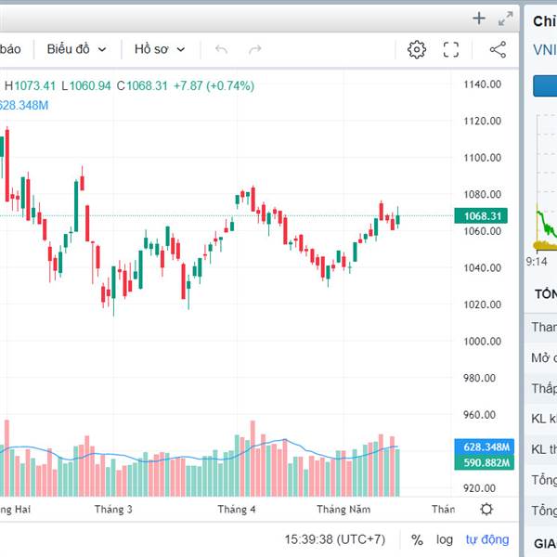The height and width of the screenshot is (557, 557).
Task: Undo the last chart action
Action: (221, 49)
